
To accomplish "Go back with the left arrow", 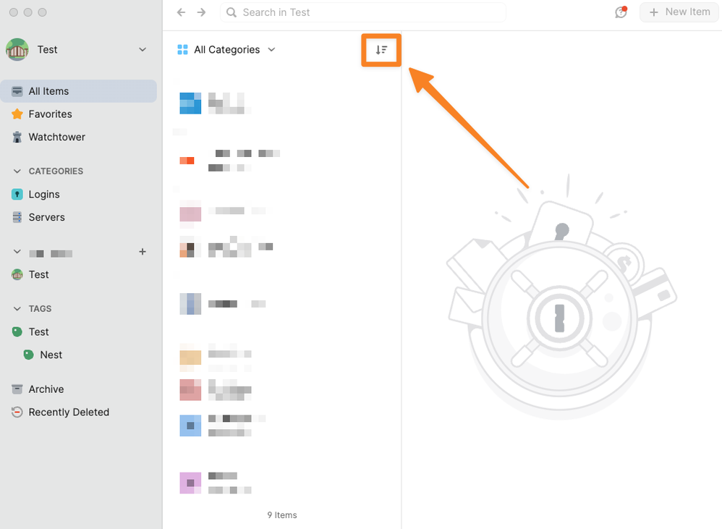I will (x=181, y=12).
